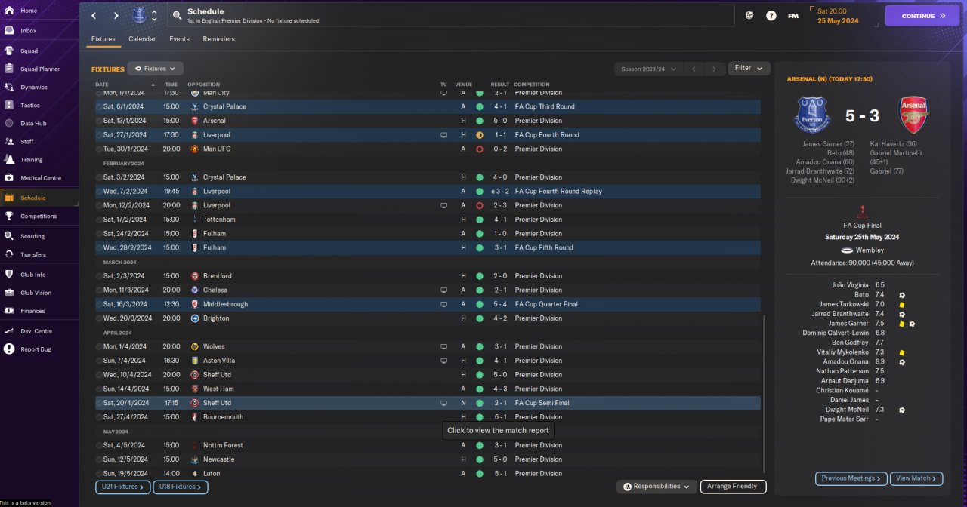Image resolution: width=967 pixels, height=507 pixels.
Task: Open the help question mark icon
Action: [x=771, y=15]
